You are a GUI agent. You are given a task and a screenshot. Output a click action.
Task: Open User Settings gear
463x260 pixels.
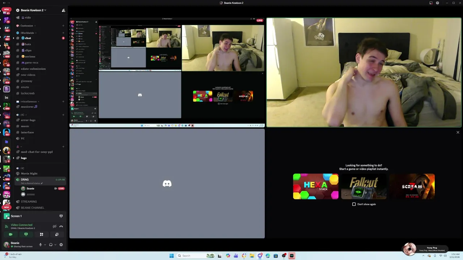click(x=61, y=244)
